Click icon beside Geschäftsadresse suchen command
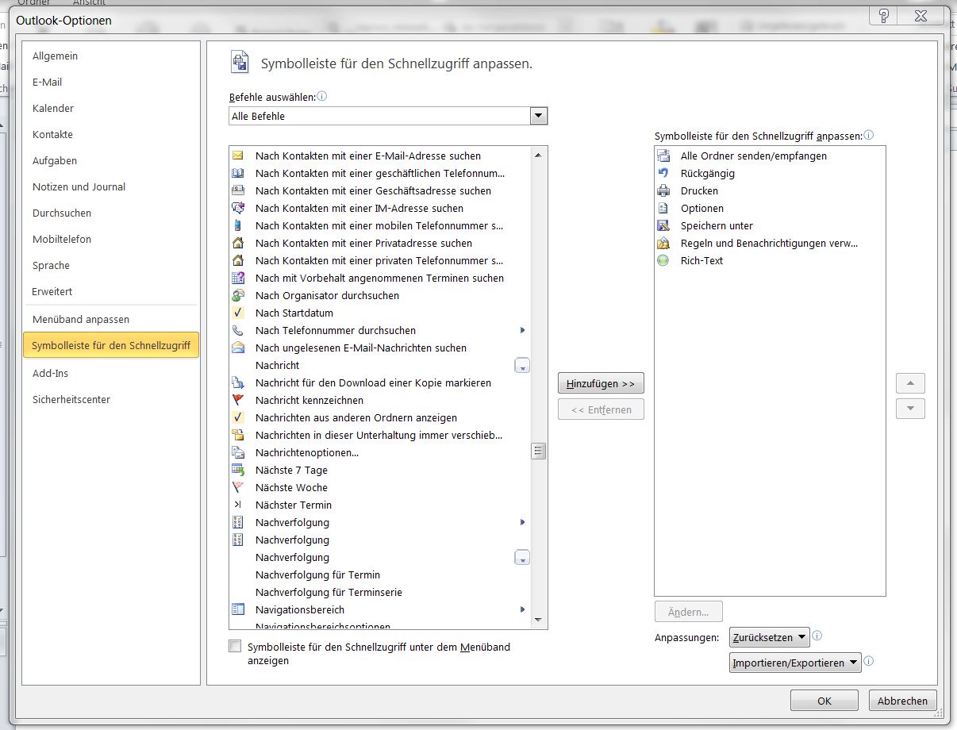 [238, 190]
